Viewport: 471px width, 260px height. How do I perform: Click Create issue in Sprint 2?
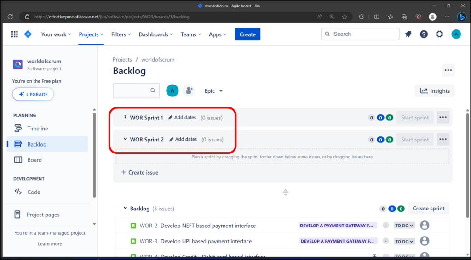[140, 172]
